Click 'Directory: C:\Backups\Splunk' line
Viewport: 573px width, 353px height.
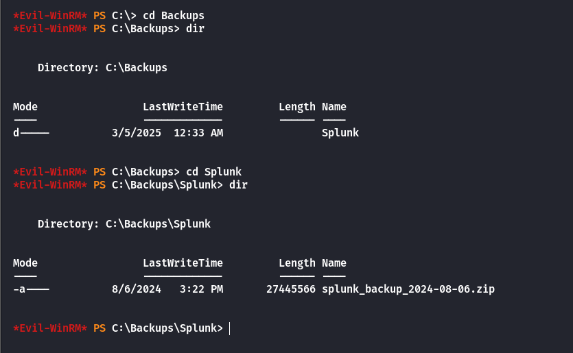(124, 223)
